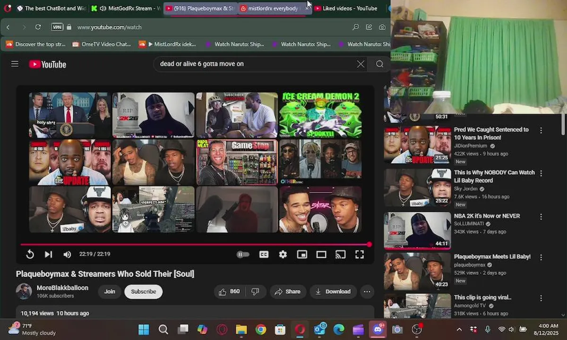The width and height of the screenshot is (567, 340).
Task: Open Microsoft Store from the taskbar
Action: point(280,329)
